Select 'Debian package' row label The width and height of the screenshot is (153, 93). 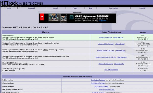point(8,80)
